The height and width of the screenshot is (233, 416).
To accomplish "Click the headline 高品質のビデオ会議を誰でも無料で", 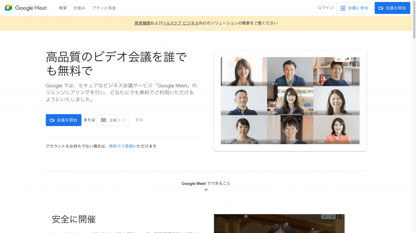I will click(117, 64).
